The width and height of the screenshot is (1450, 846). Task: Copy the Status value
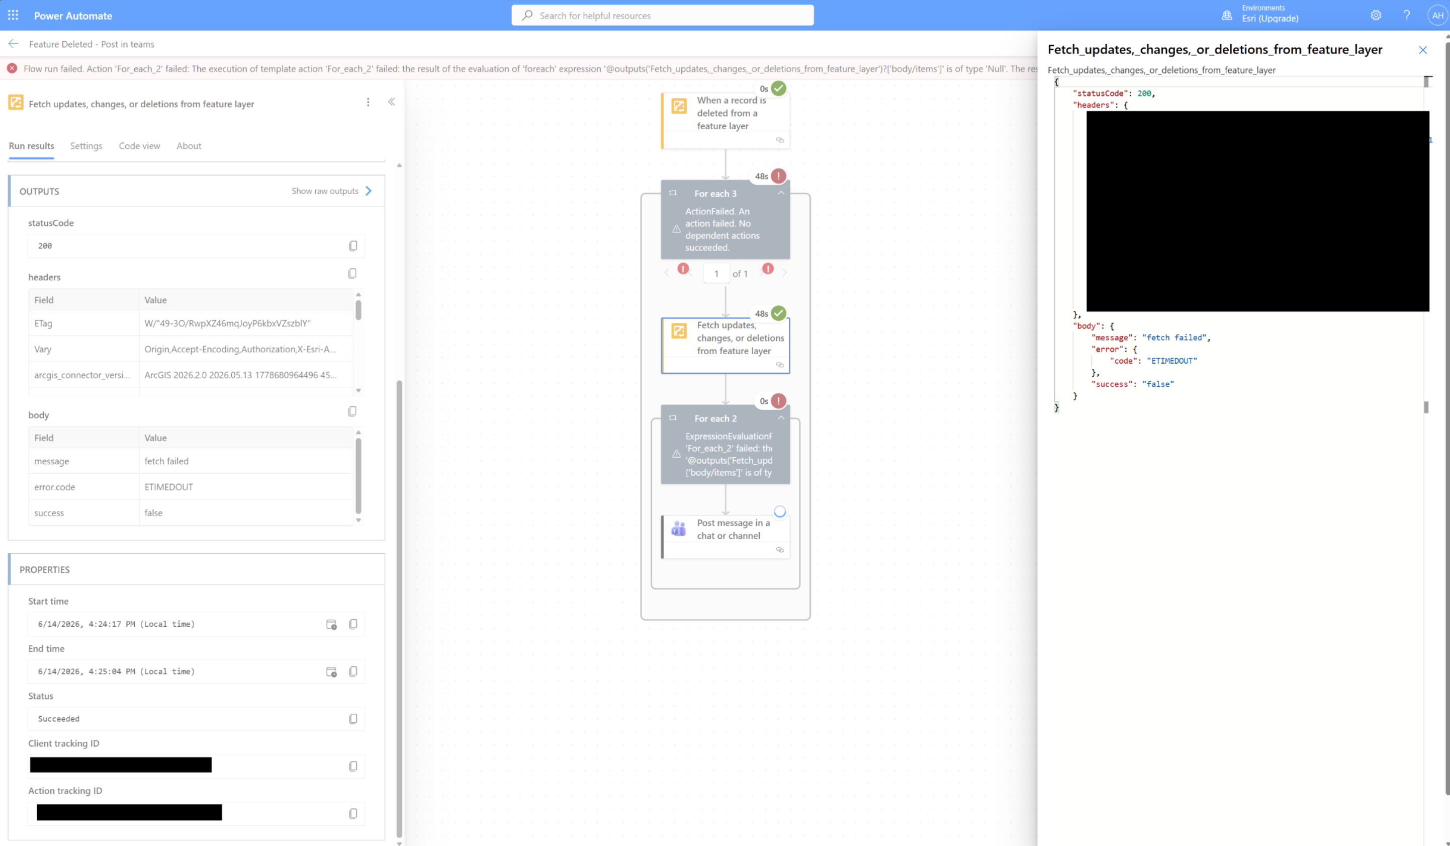click(353, 719)
